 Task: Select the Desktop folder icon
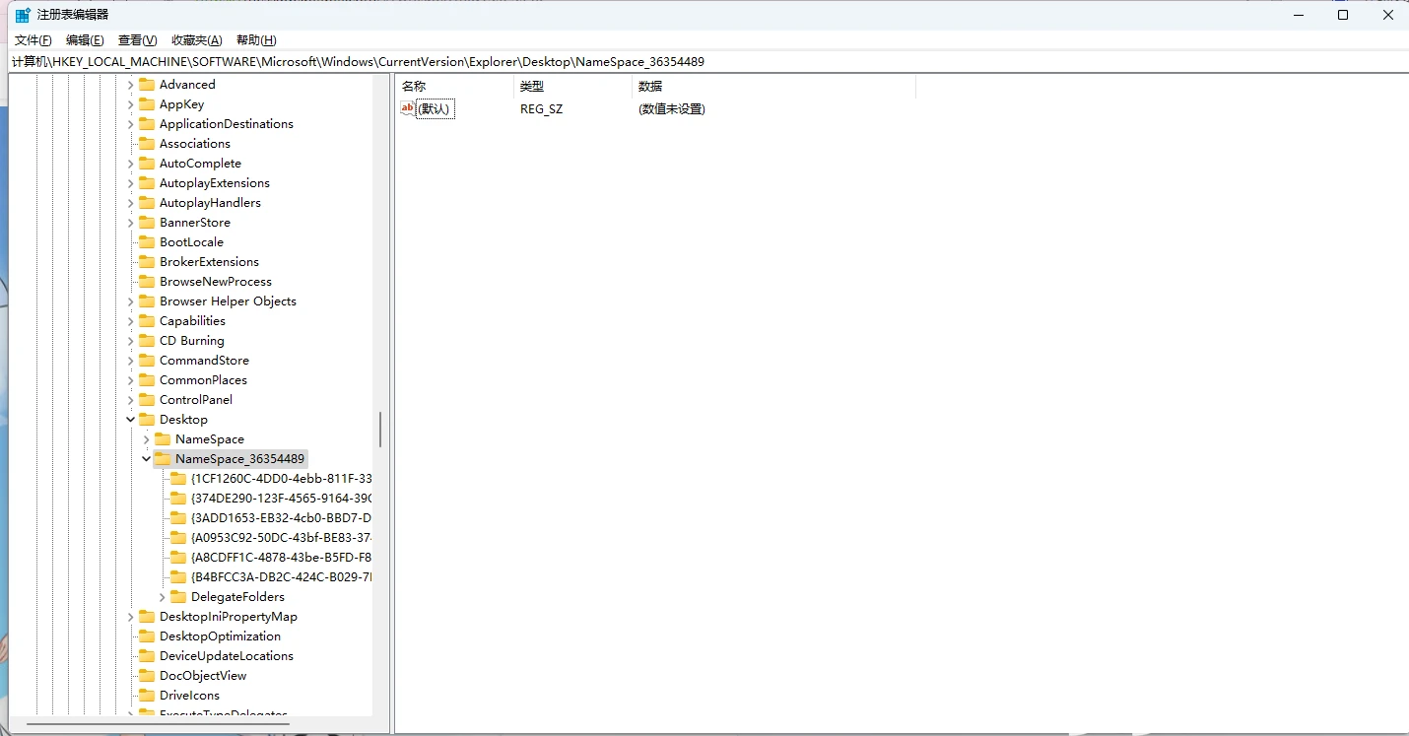(x=147, y=420)
